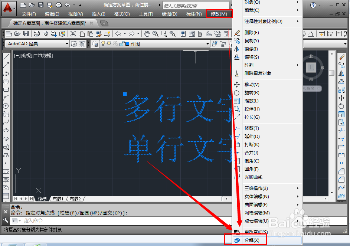Toggle the layer lock padlock icon

[x=122, y=43]
